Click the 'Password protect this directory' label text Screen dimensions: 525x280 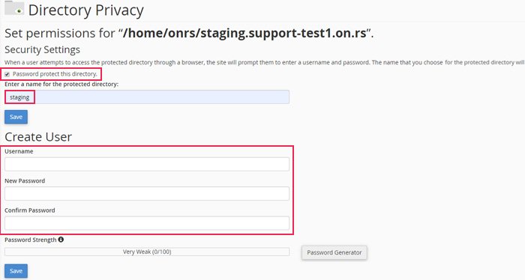click(55, 74)
